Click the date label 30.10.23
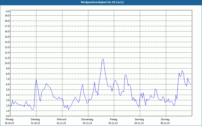The width and height of the screenshot is (202, 126). tap(9, 123)
